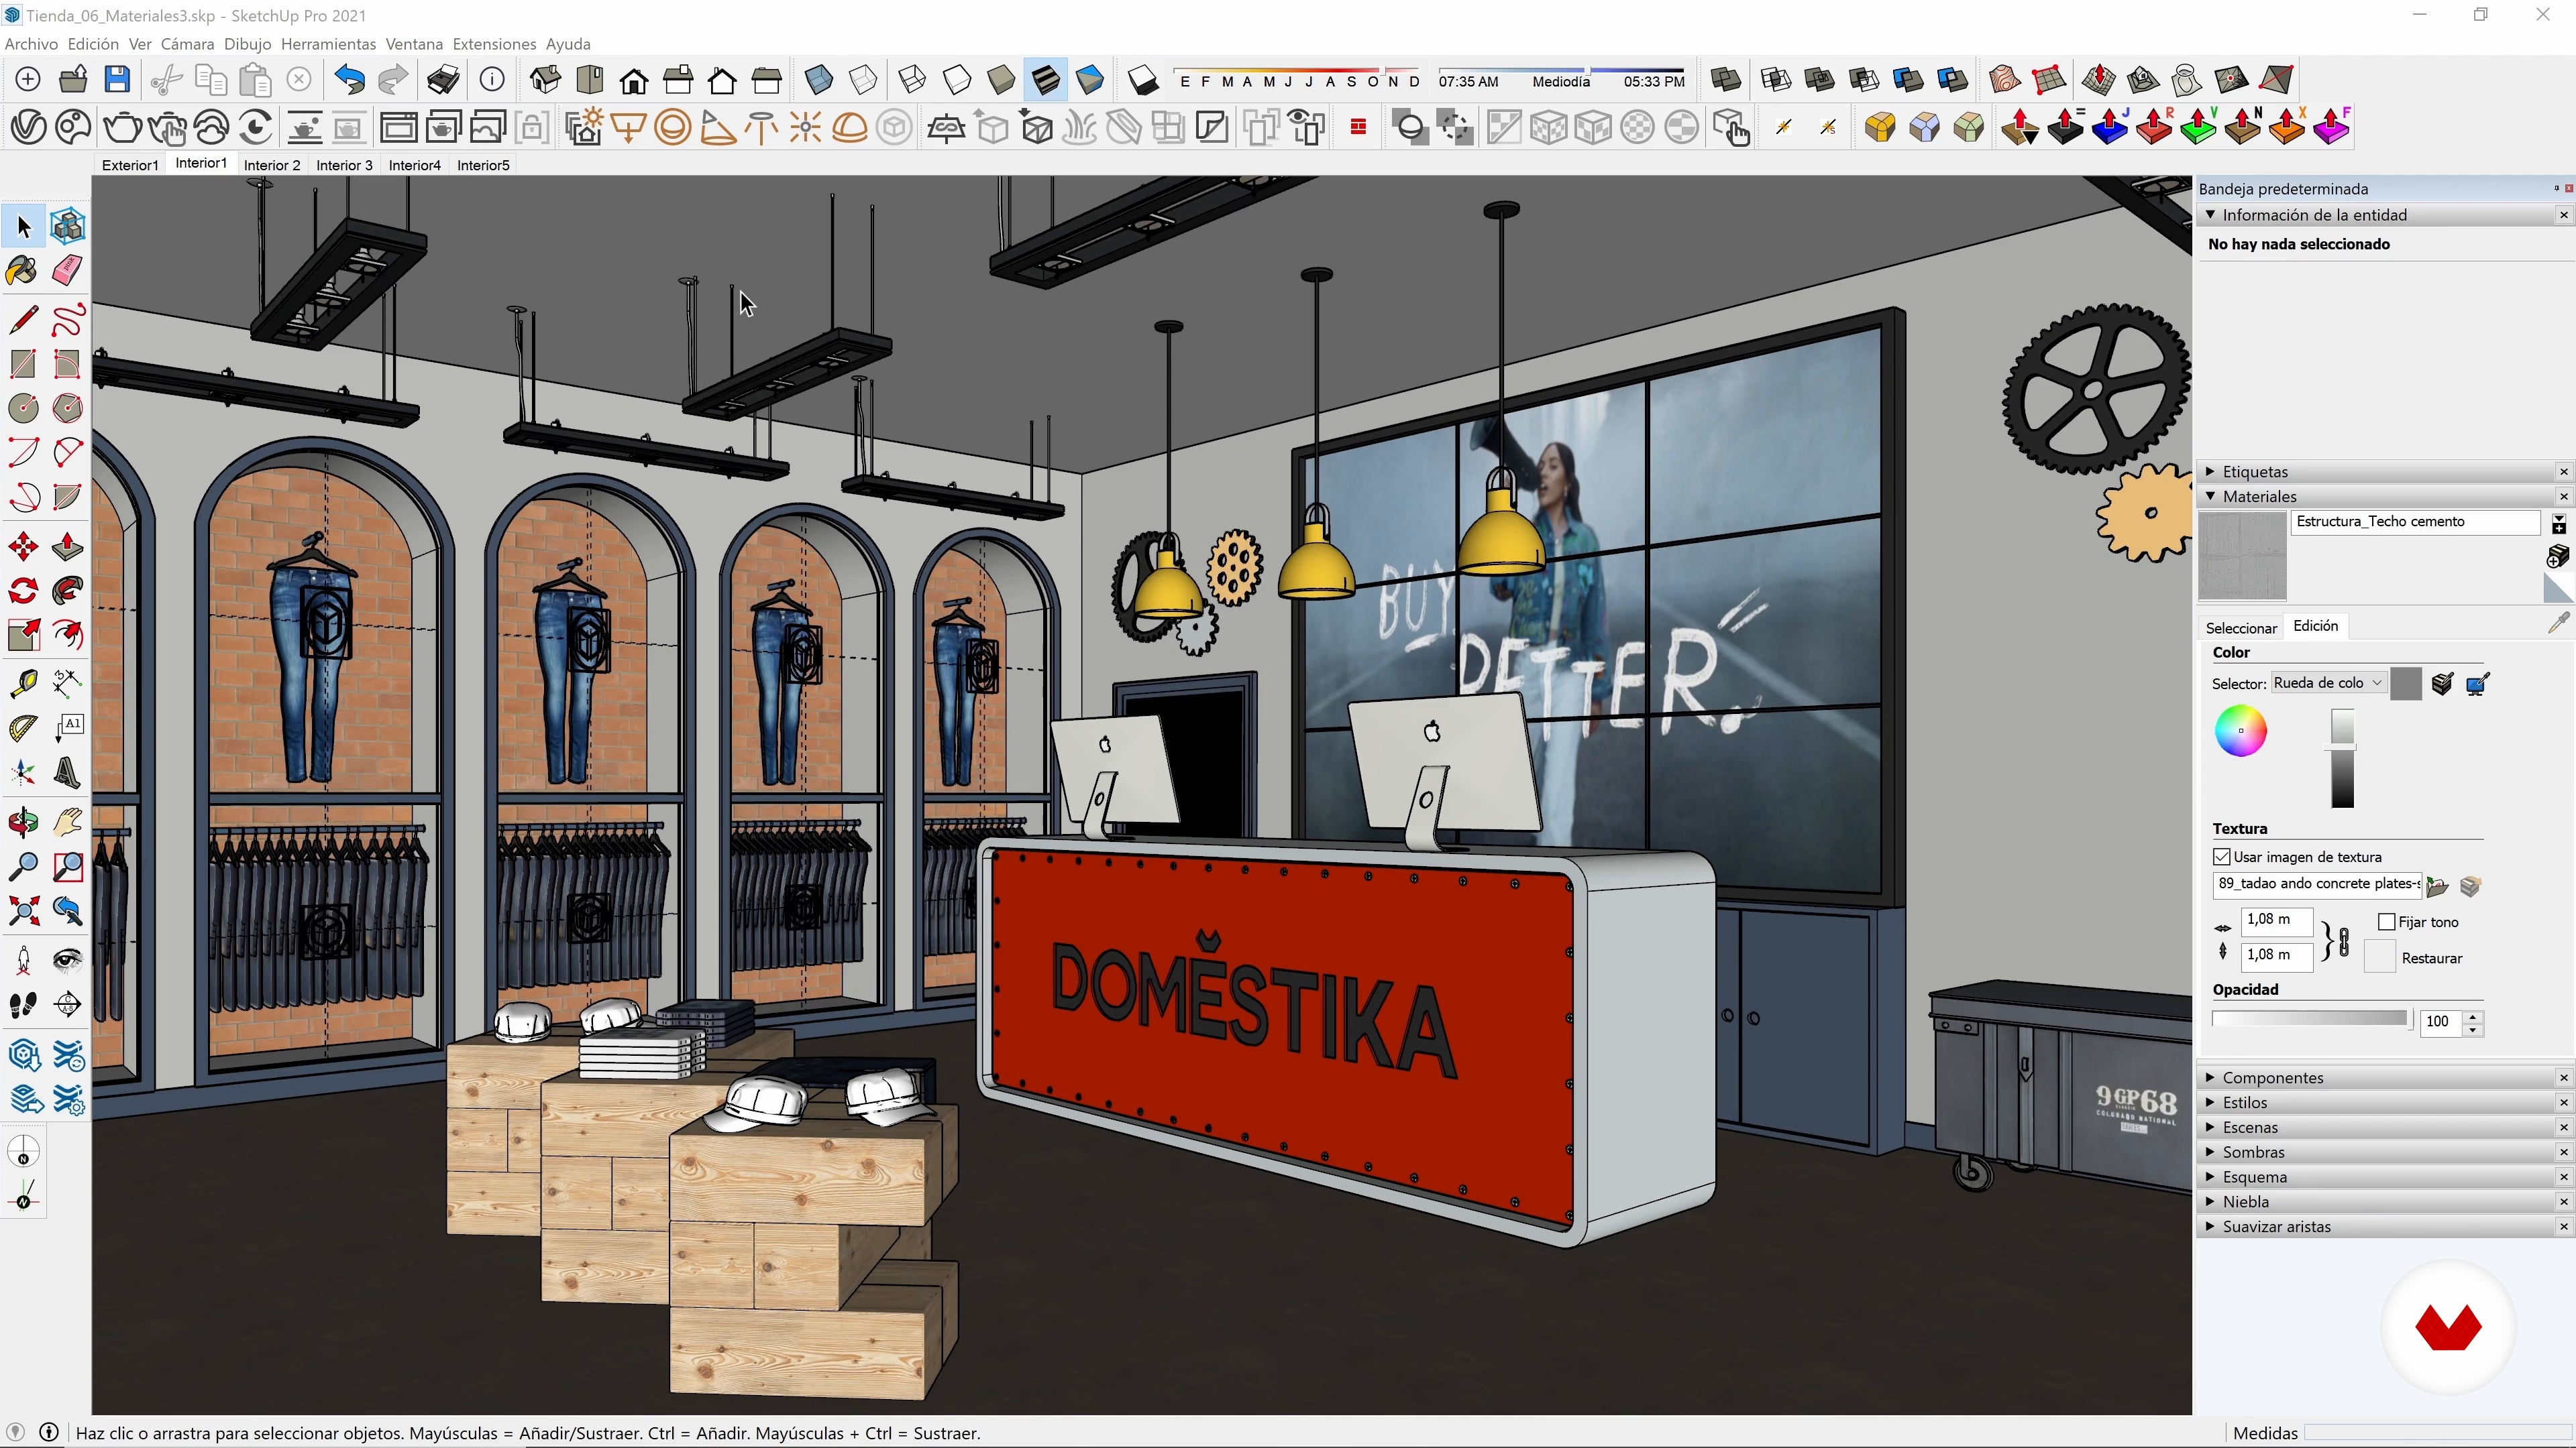Select the arrow Select tool
The height and width of the screenshot is (1448, 2576).
coord(24,227)
